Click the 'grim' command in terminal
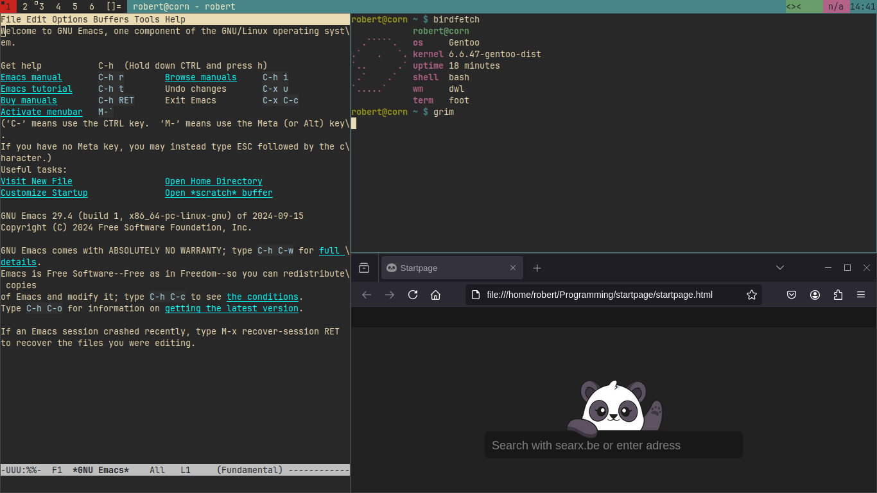Image resolution: width=877 pixels, height=493 pixels. click(444, 112)
